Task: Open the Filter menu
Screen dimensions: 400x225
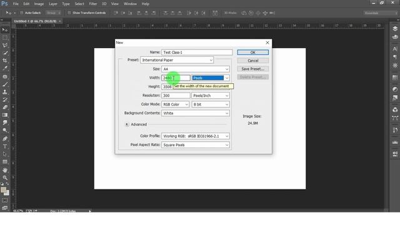Action: tap(93, 4)
